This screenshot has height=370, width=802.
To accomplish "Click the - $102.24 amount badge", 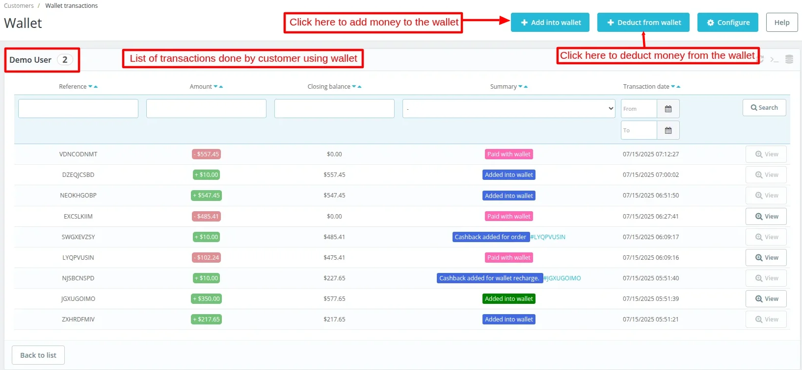I will [206, 258].
